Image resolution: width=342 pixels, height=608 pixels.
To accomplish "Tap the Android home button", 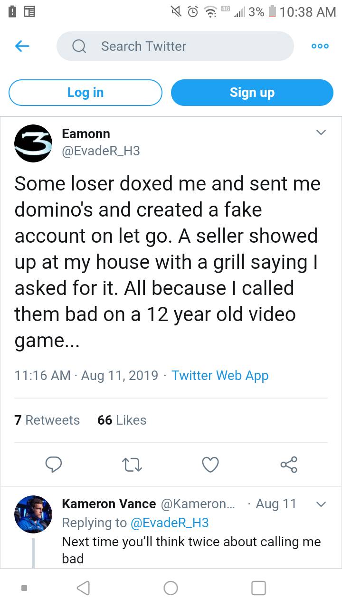I will [x=171, y=588].
